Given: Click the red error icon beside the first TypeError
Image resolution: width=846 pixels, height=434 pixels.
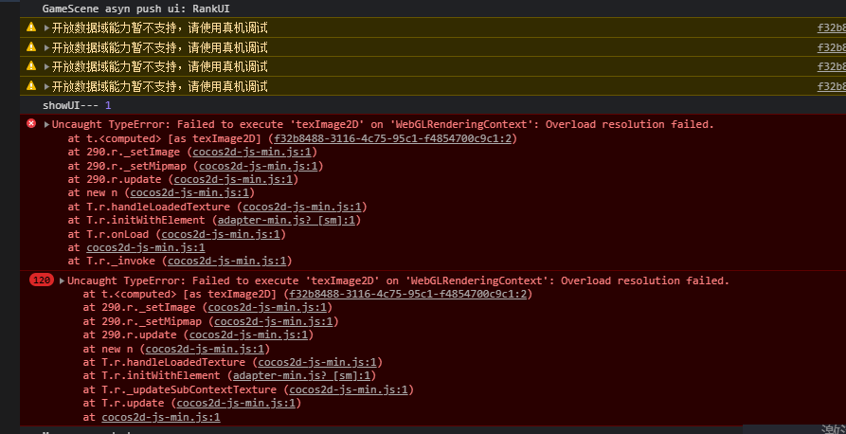Looking at the screenshot, I should [x=31, y=124].
